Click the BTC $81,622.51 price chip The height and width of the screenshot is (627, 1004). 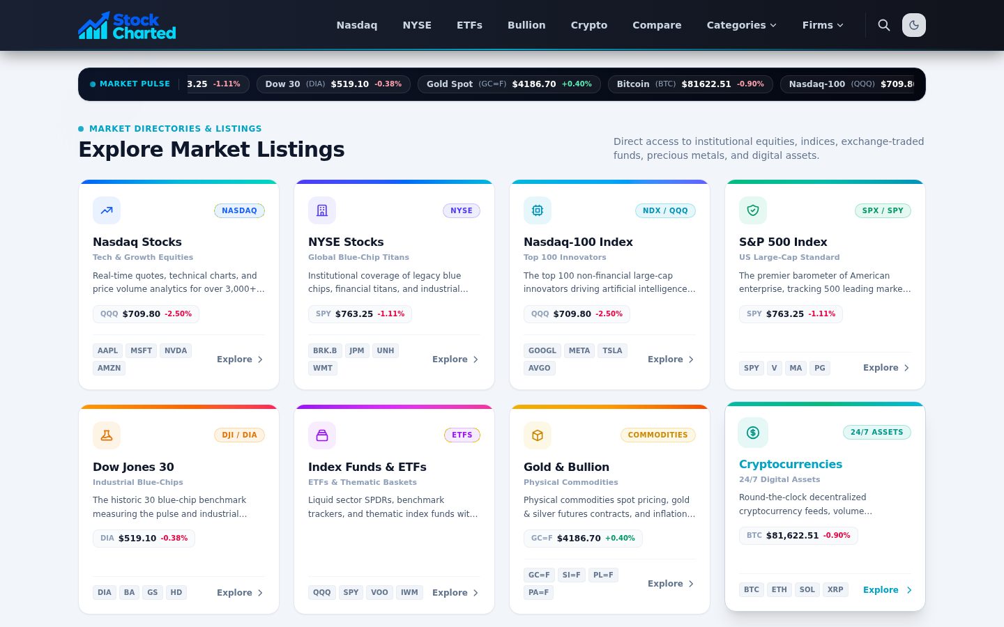tap(798, 536)
